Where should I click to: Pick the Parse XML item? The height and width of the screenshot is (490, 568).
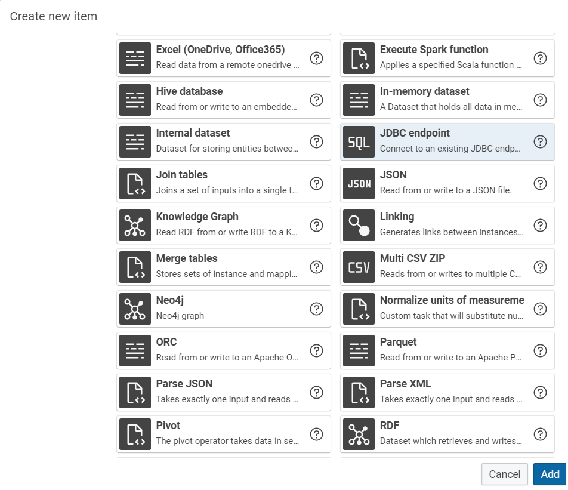[450, 392]
